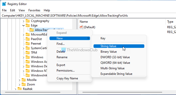Image resolution: width=176 pixels, height=95 pixels.
Task: Choose Find... in the context menu
Action: coord(70,44)
